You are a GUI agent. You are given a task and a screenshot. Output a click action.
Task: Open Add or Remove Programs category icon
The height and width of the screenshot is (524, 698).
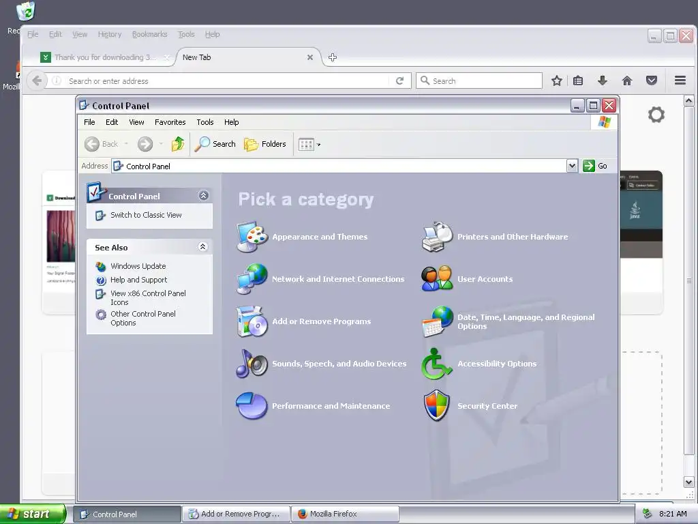[252, 321]
